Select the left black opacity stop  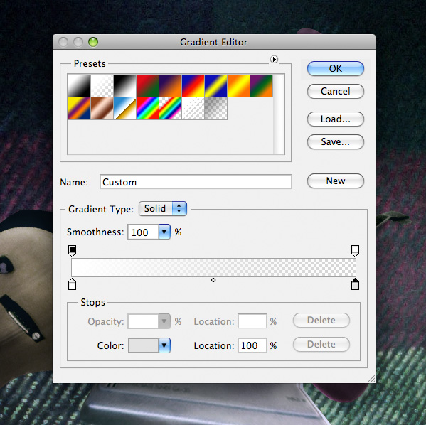[72, 251]
